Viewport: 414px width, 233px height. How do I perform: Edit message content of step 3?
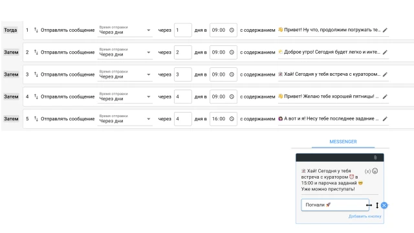[386, 74]
